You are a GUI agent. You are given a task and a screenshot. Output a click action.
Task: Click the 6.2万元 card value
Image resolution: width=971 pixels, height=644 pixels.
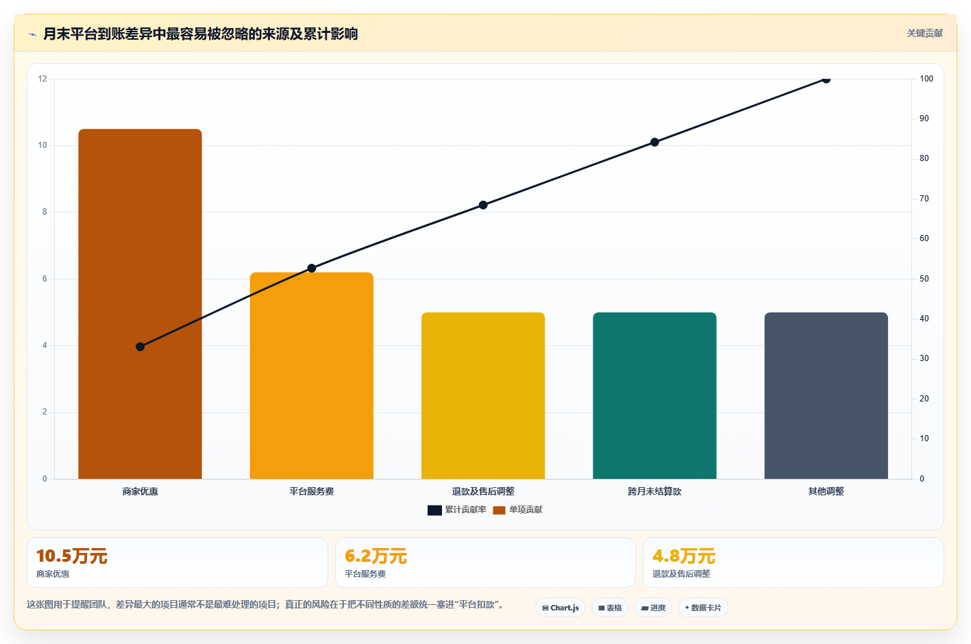[x=376, y=556]
